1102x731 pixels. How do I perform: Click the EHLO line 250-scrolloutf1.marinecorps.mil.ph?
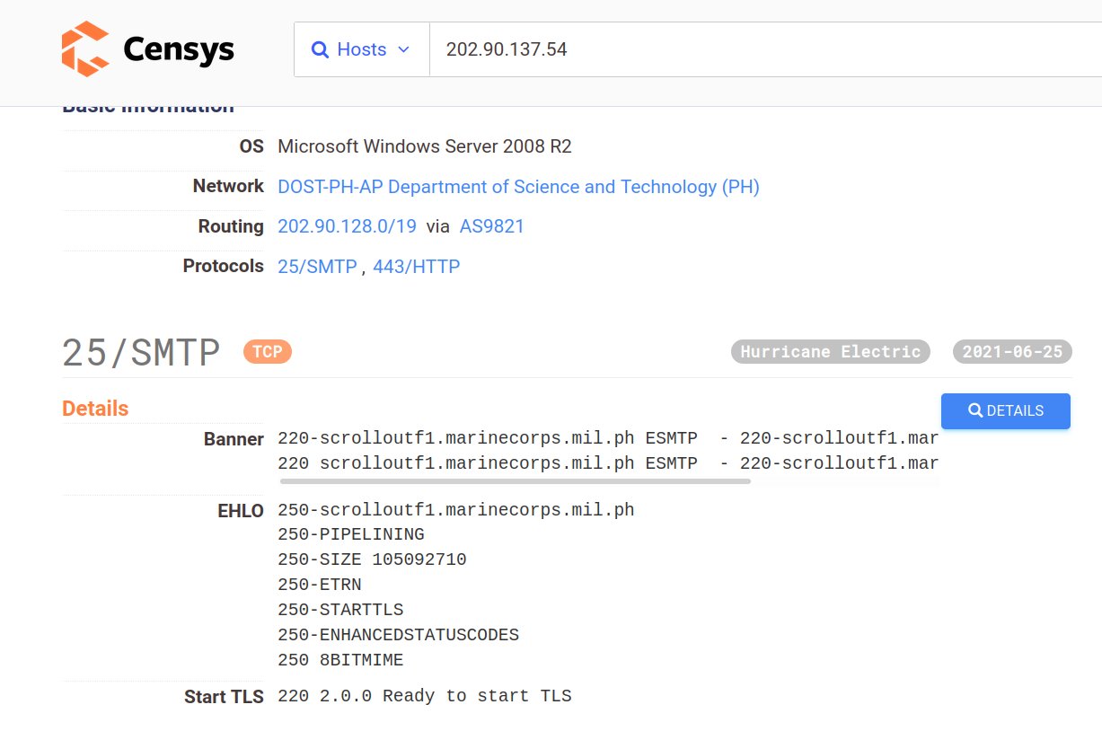[x=456, y=510]
